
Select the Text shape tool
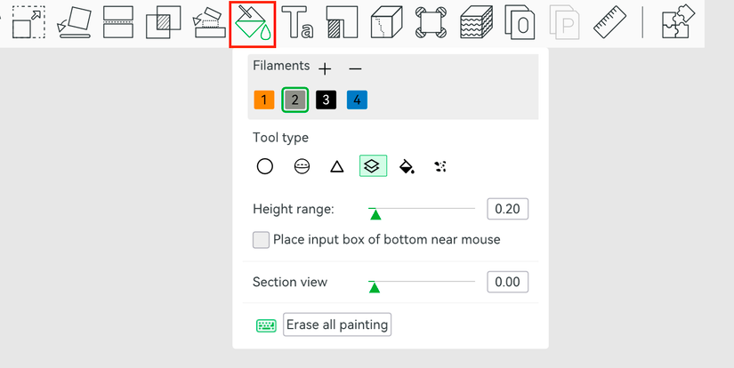pos(297,22)
